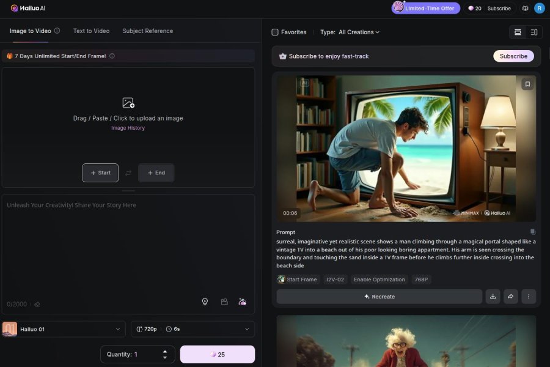The height and width of the screenshot is (367, 550).
Task: Open the Image History link
Action: tap(128, 128)
